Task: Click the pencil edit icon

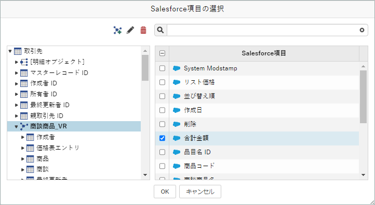Action: click(x=130, y=30)
